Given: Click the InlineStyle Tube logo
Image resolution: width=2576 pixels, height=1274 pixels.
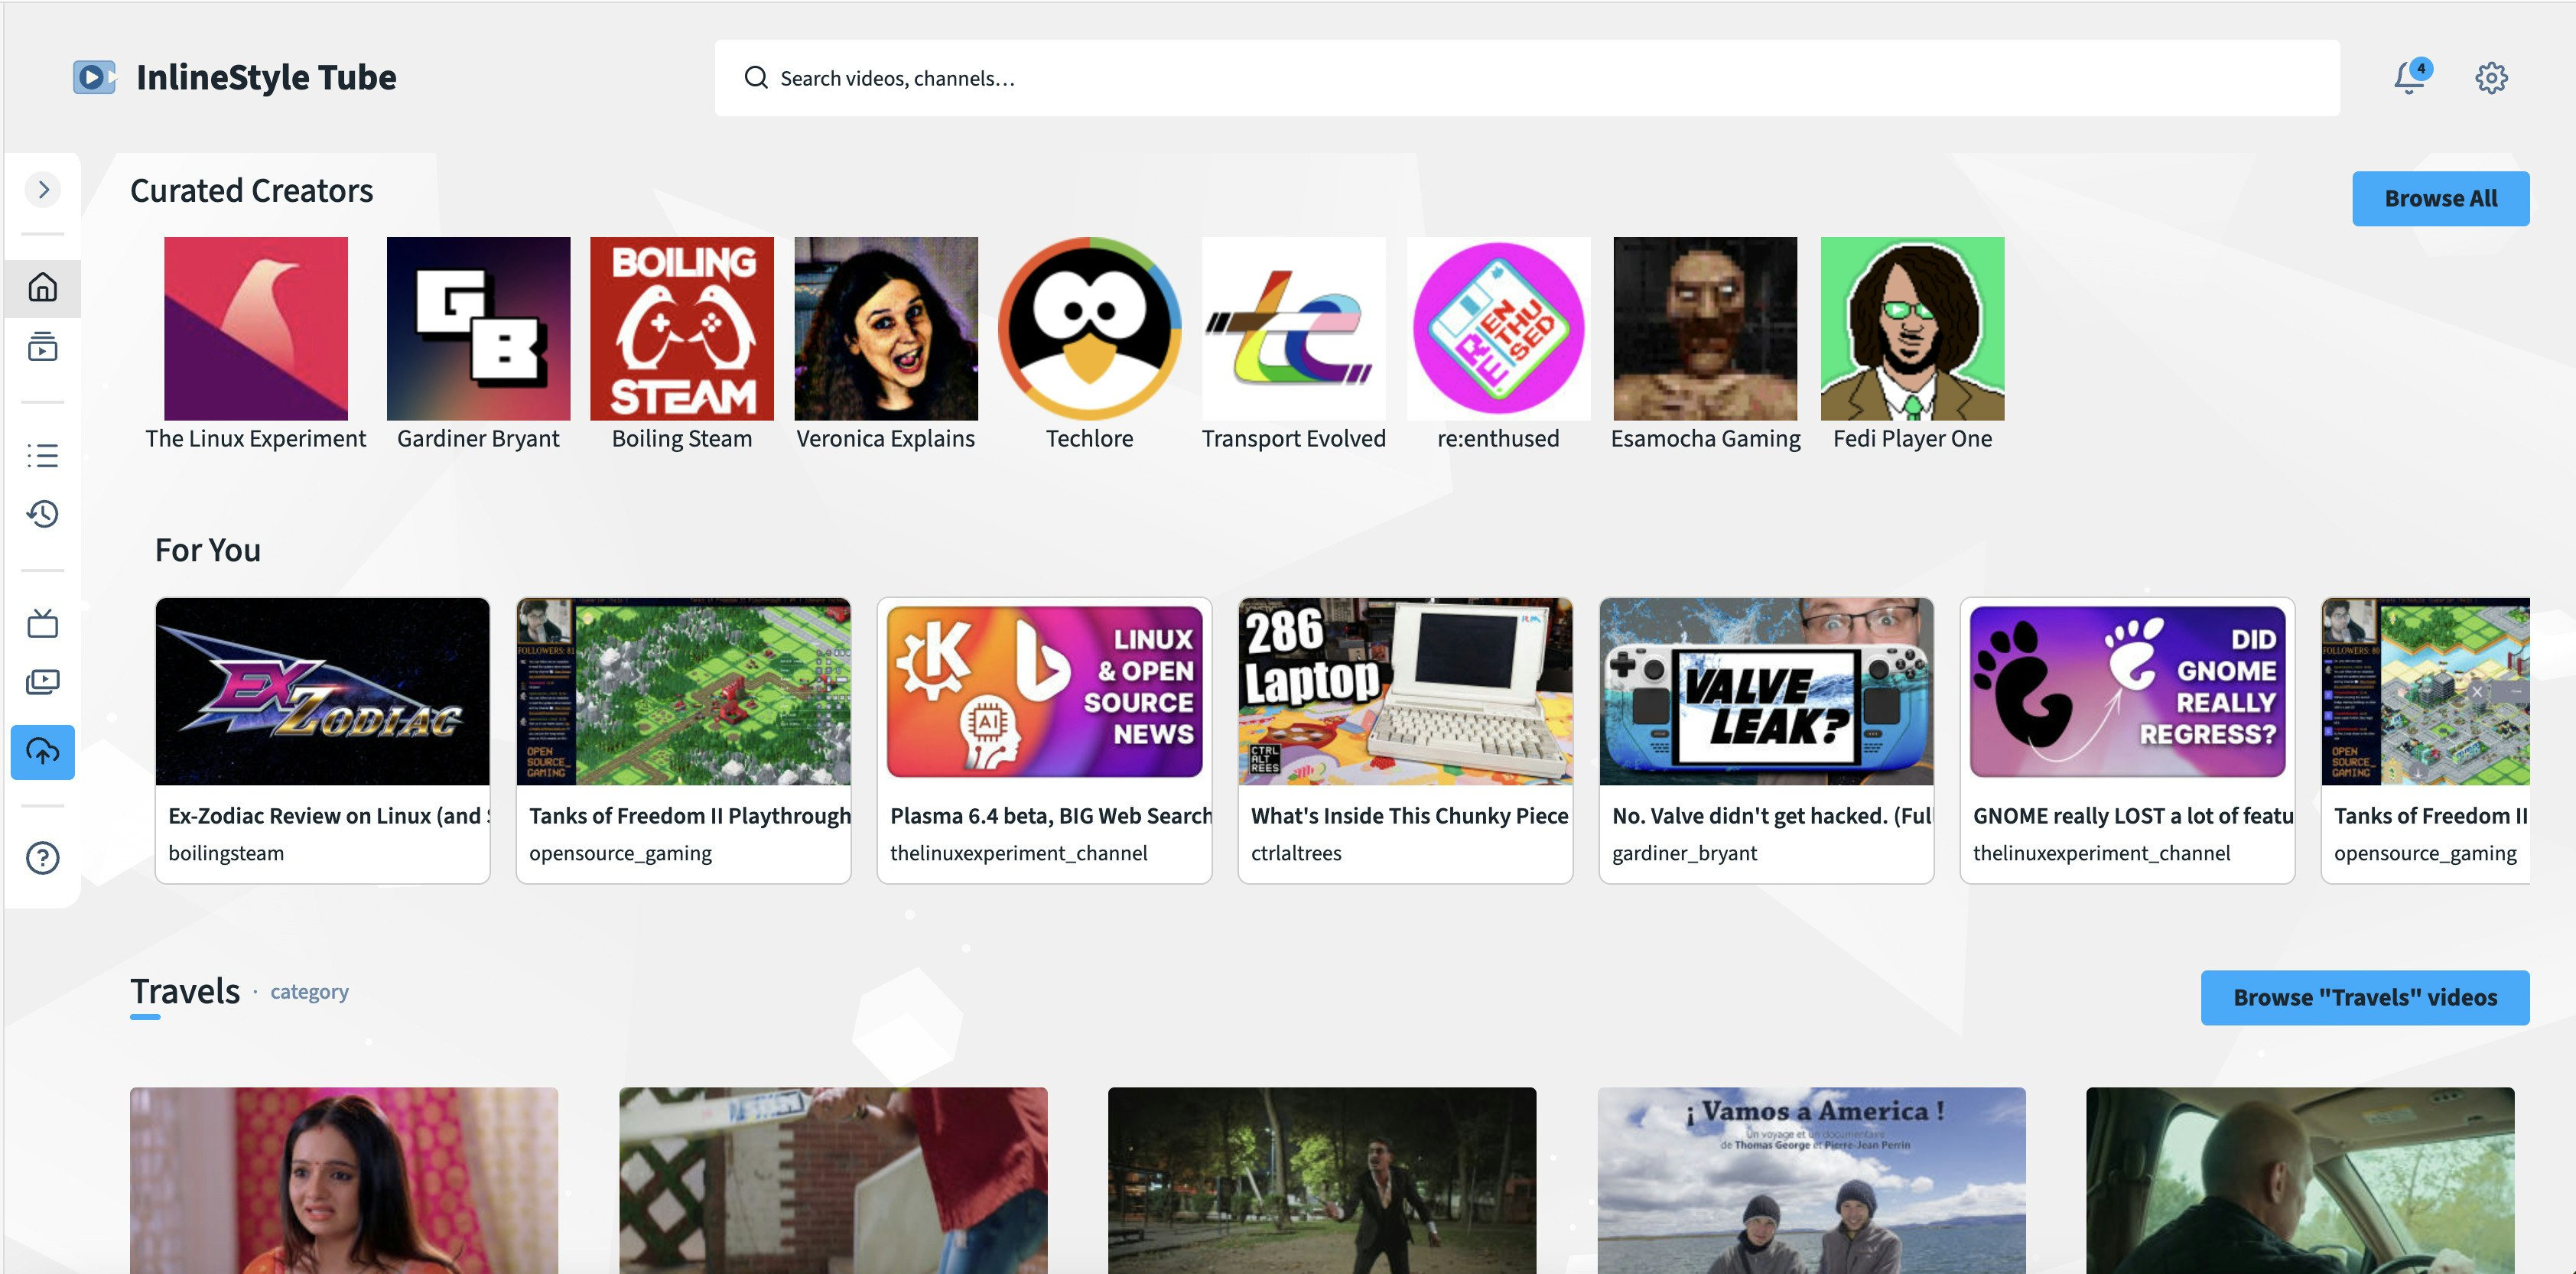Looking at the screenshot, I should click(234, 77).
